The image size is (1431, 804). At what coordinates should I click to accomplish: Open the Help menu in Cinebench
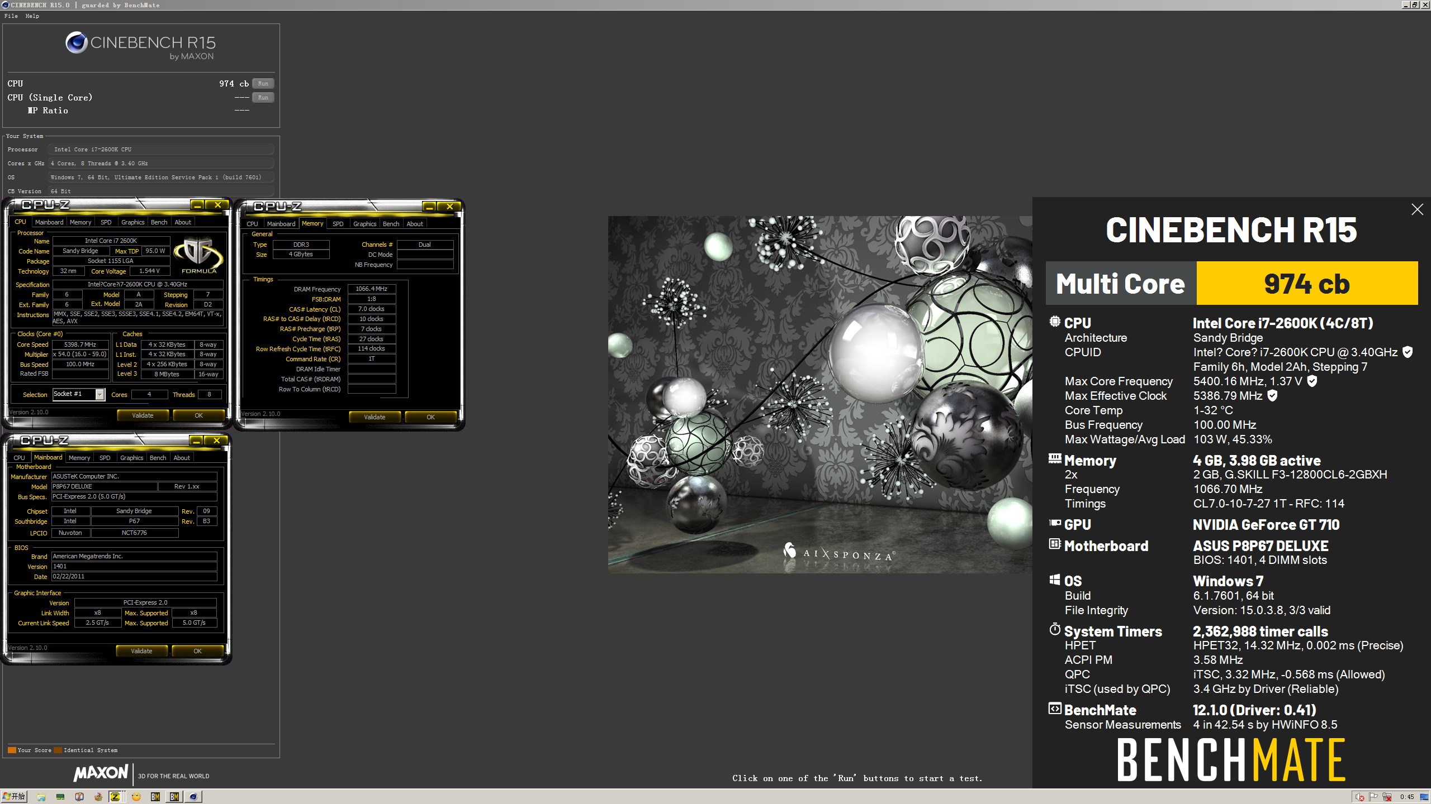(32, 16)
